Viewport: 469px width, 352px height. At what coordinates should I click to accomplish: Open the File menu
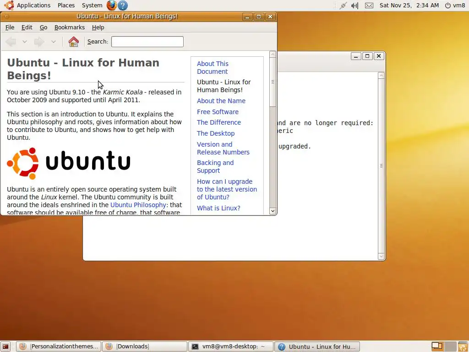click(10, 27)
